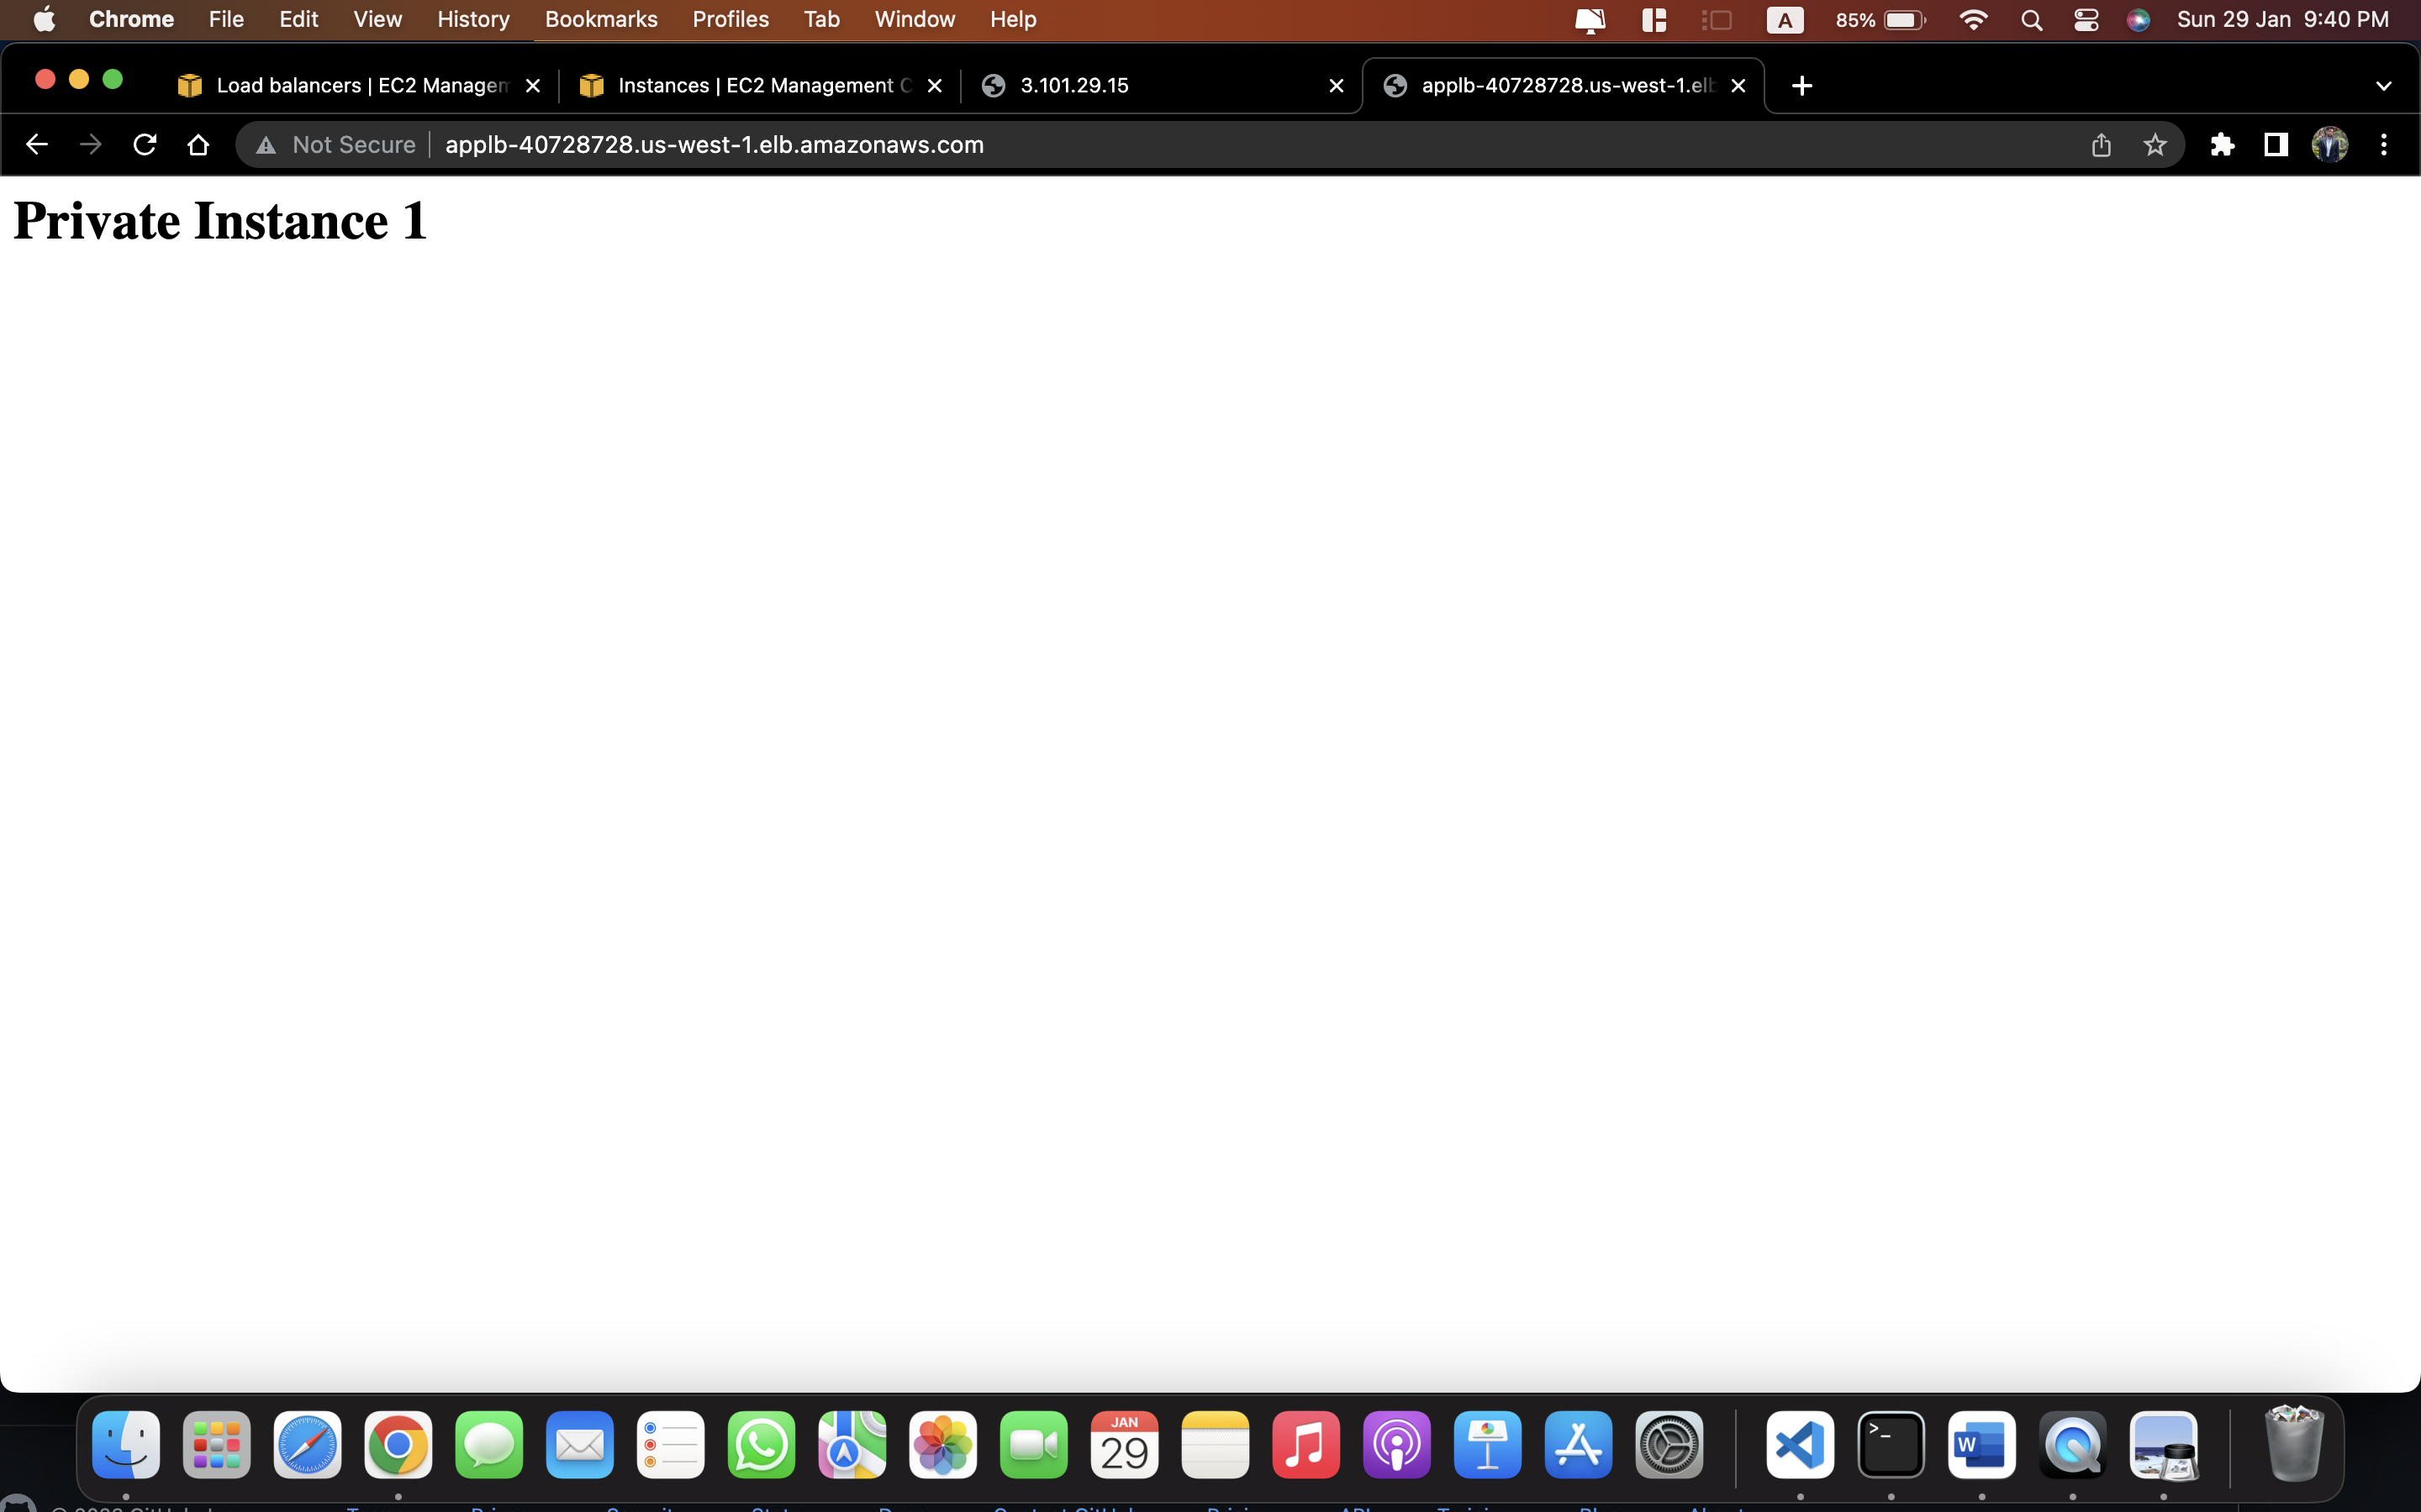Viewport: 2421px width, 1512px height.
Task: Open the History menu
Action: pos(473,19)
